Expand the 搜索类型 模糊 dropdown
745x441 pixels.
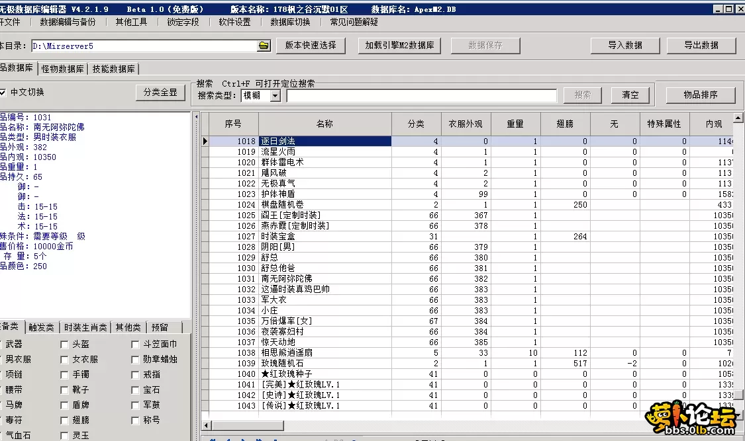pyautogui.click(x=275, y=96)
